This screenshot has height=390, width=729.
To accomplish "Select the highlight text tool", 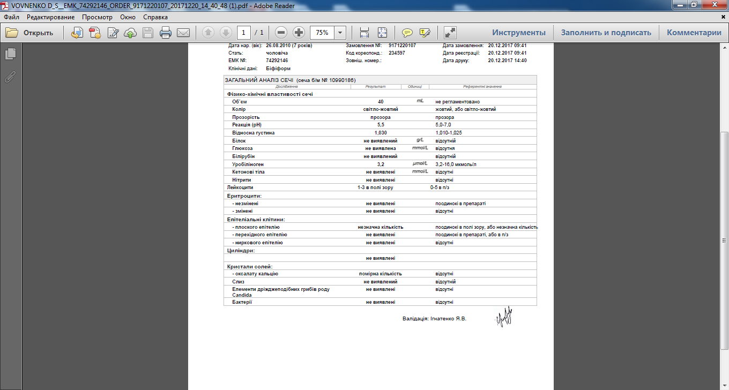I will point(425,33).
